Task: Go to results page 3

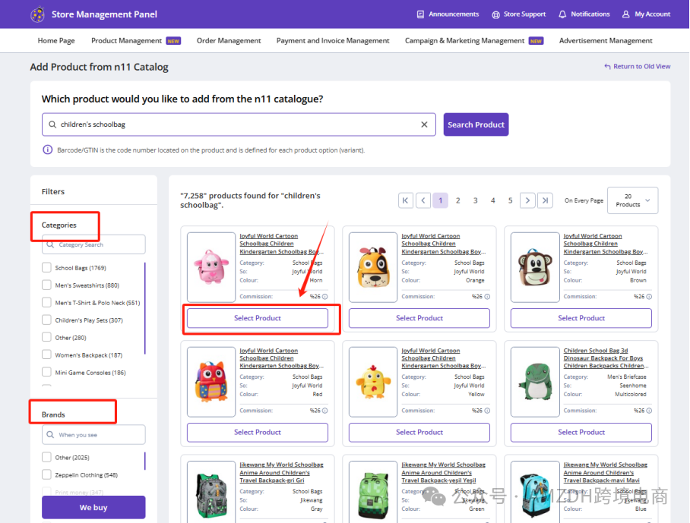Action: pos(476,200)
